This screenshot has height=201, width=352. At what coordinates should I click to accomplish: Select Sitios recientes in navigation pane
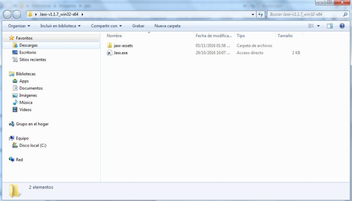33,59
